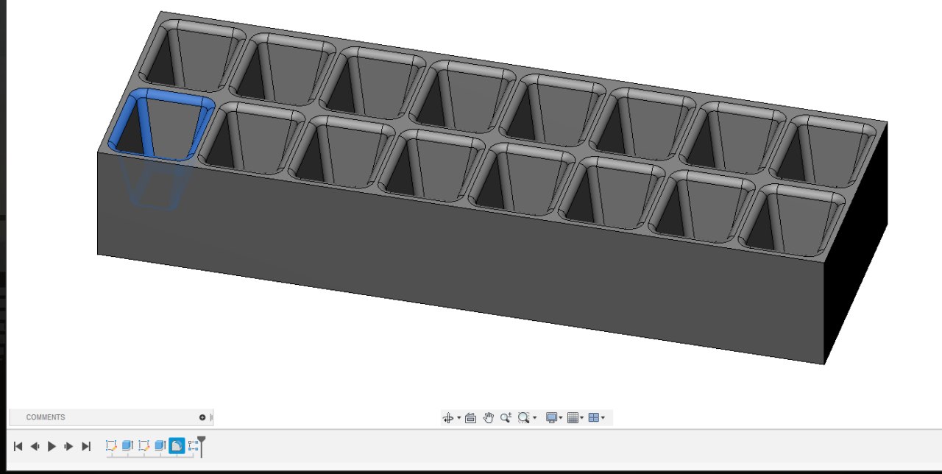The height and width of the screenshot is (474, 942).
Task: Click the Viewports layout icon
Action: click(594, 418)
